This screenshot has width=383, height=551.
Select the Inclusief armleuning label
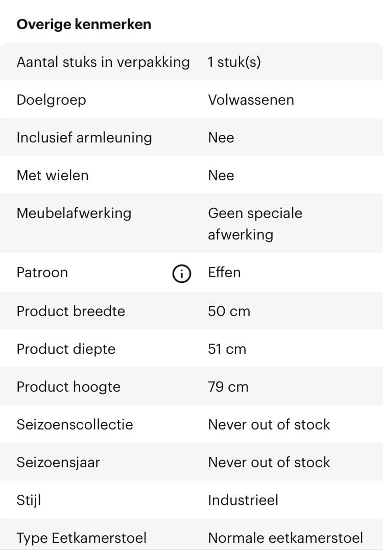coord(84,137)
